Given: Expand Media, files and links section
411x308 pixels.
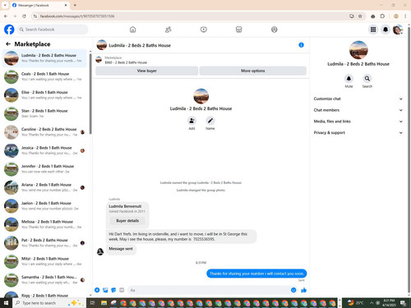Looking at the screenshot, I should [x=358, y=122].
